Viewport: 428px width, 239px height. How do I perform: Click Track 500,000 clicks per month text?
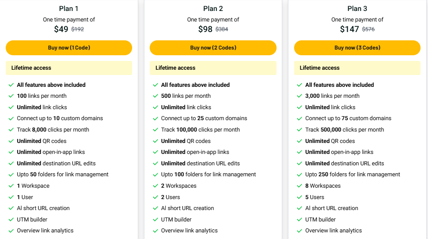(x=345, y=130)
